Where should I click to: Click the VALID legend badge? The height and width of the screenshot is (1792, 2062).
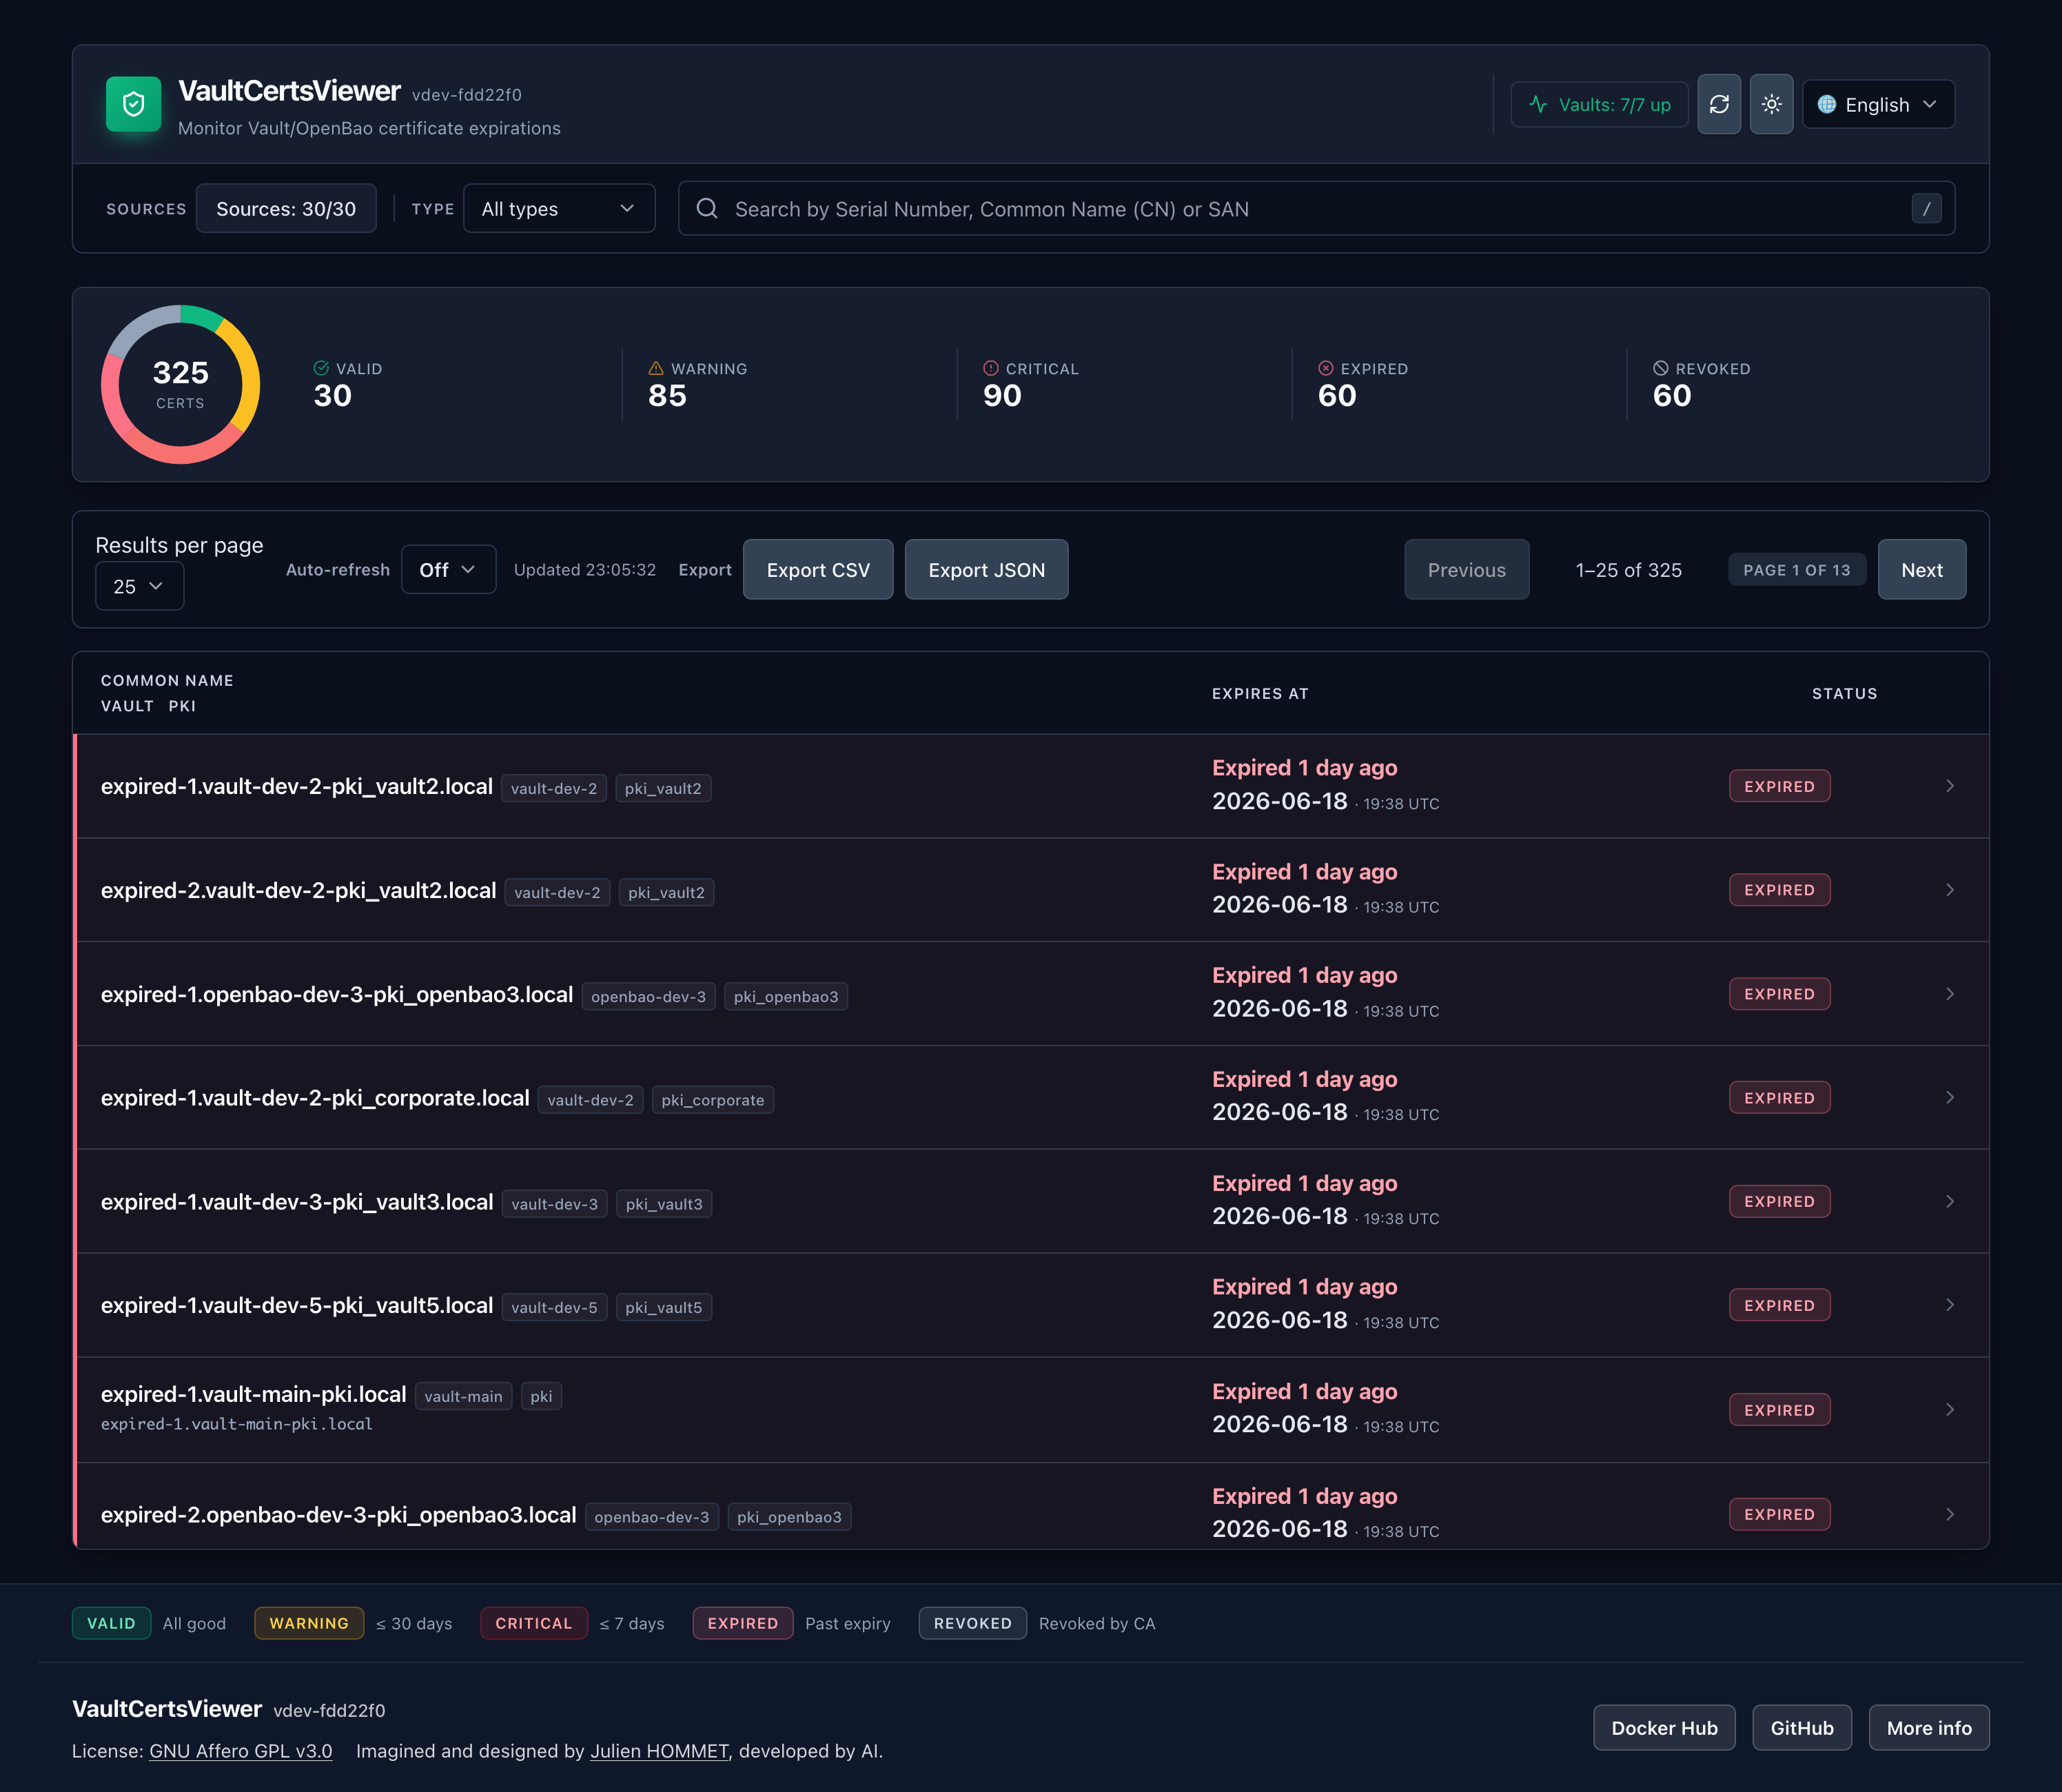click(111, 1623)
